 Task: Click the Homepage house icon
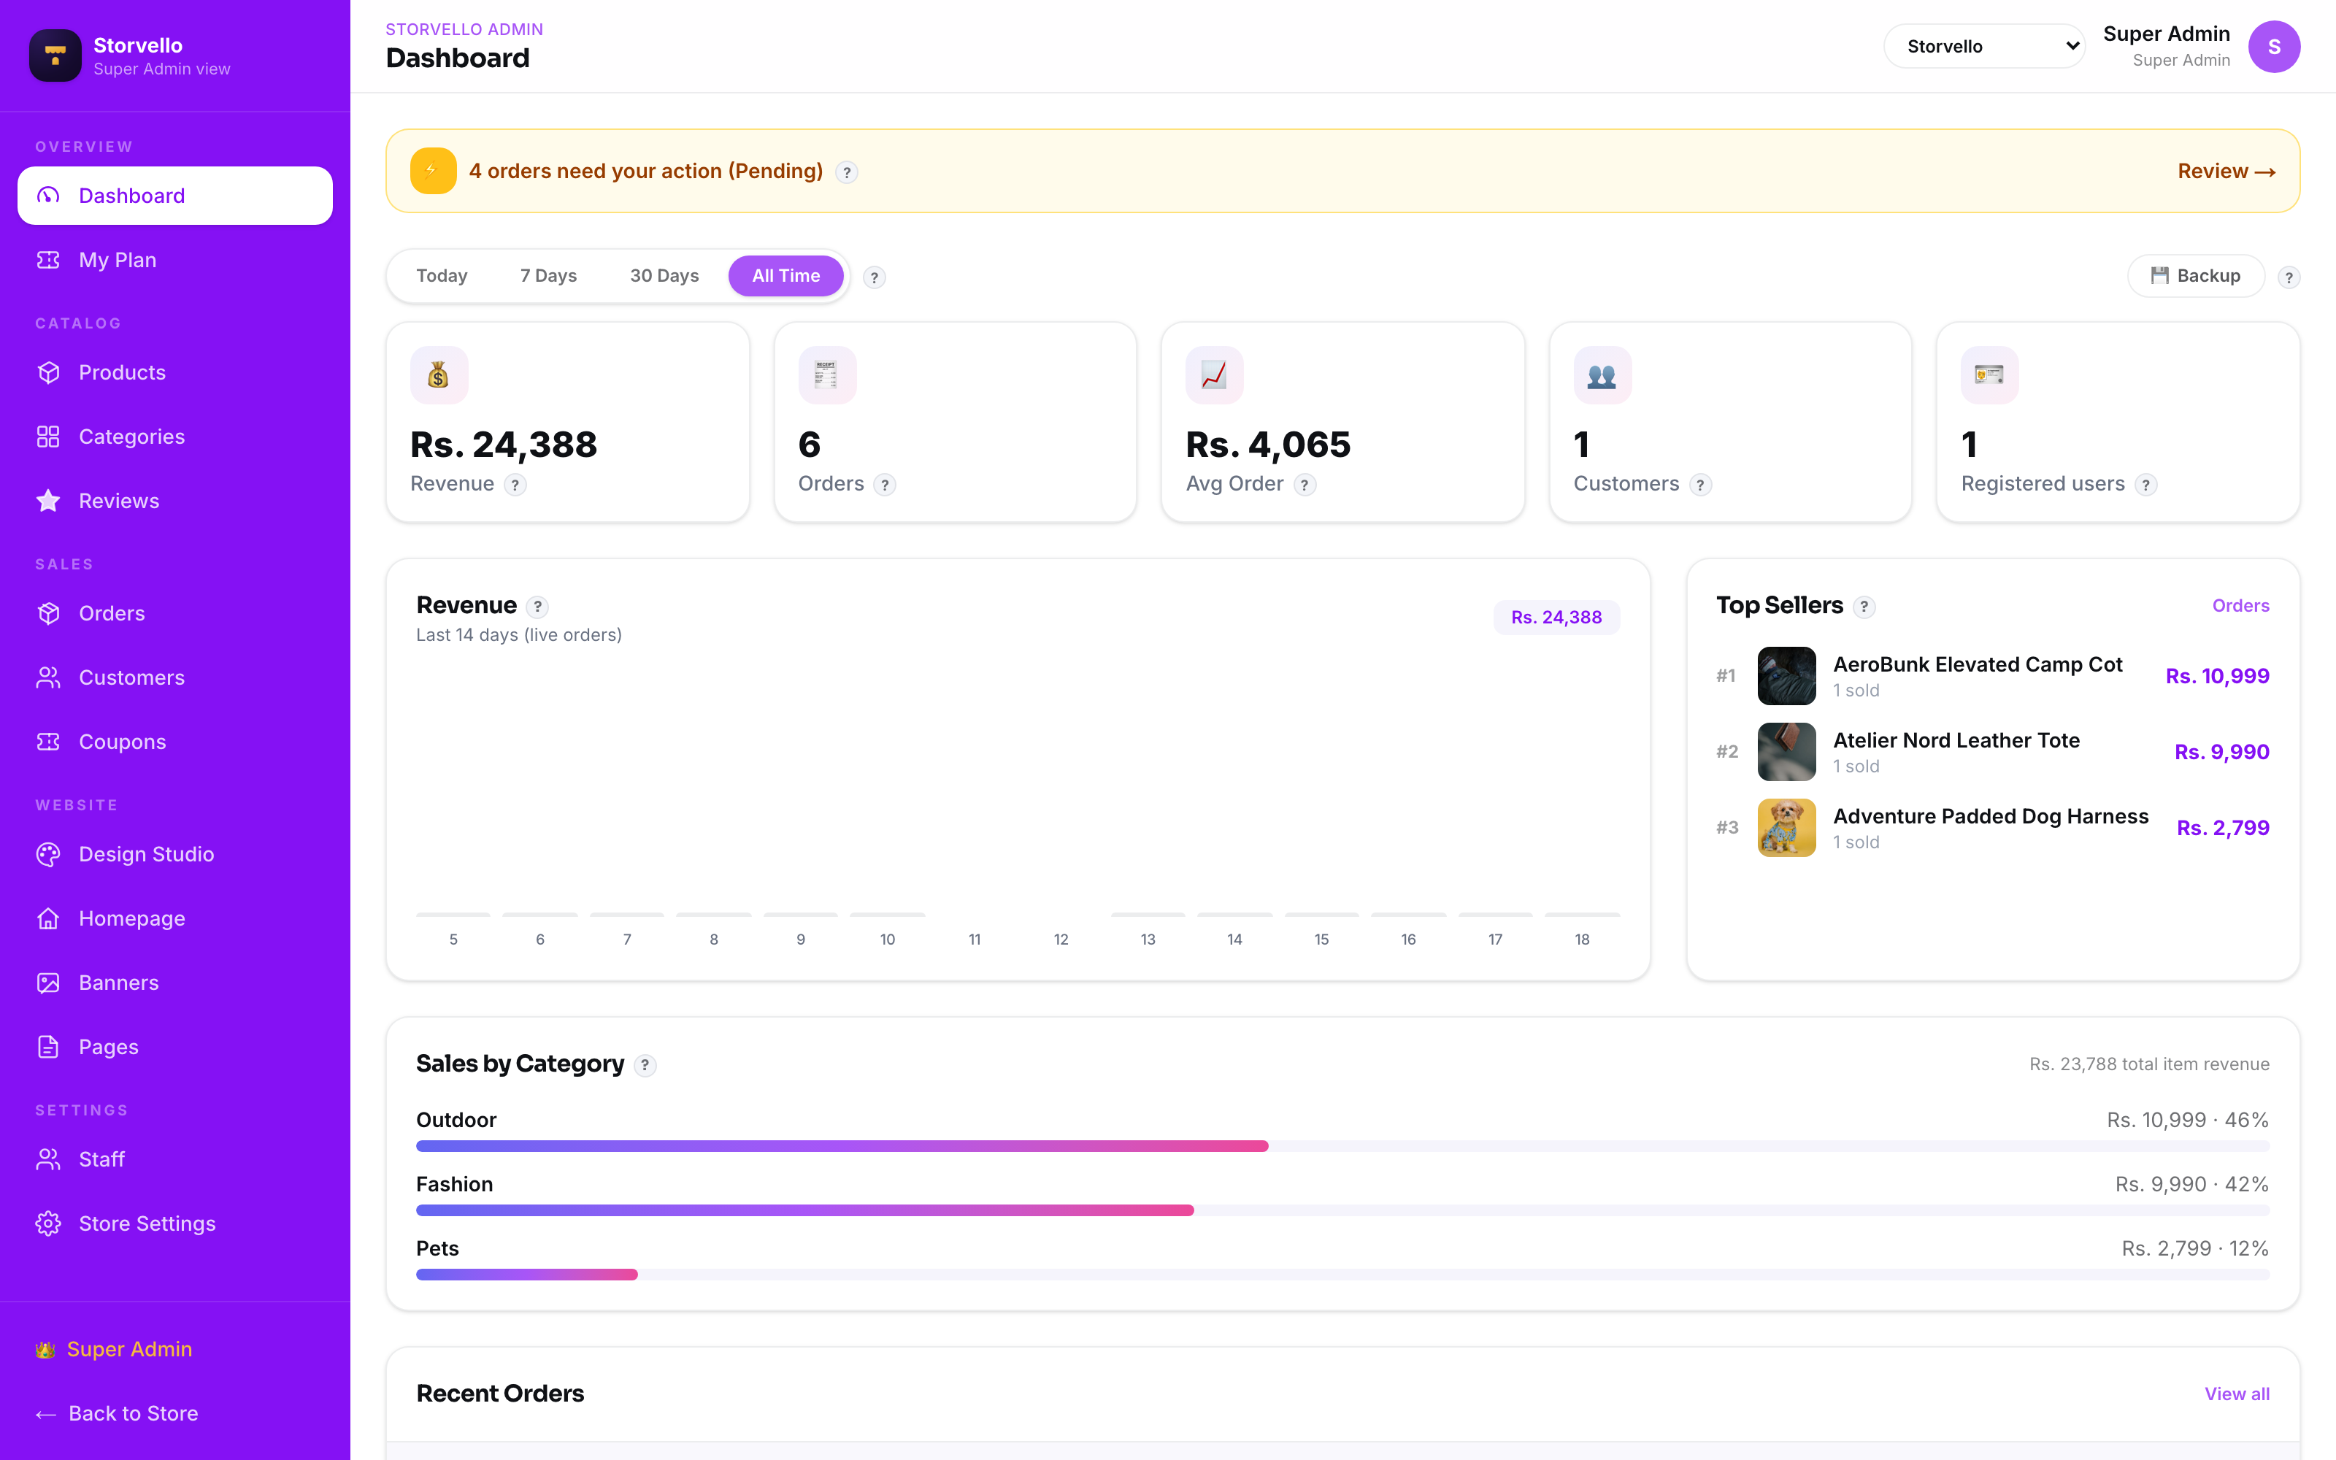(x=48, y=918)
